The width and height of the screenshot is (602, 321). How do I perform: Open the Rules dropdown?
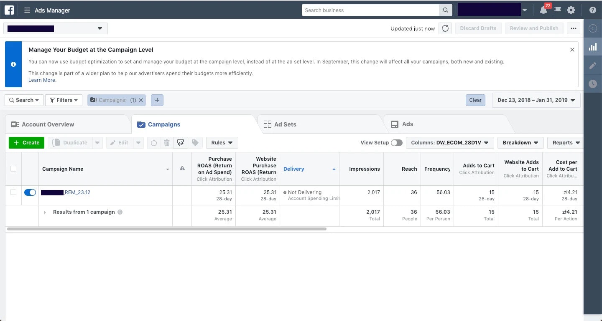(x=222, y=143)
